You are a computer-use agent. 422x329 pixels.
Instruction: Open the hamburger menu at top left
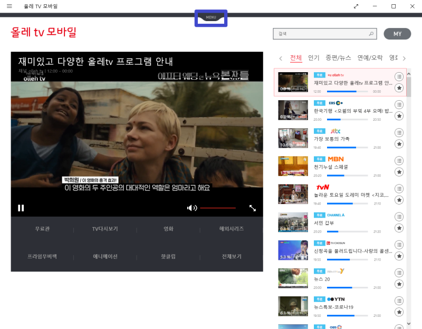[9, 6]
